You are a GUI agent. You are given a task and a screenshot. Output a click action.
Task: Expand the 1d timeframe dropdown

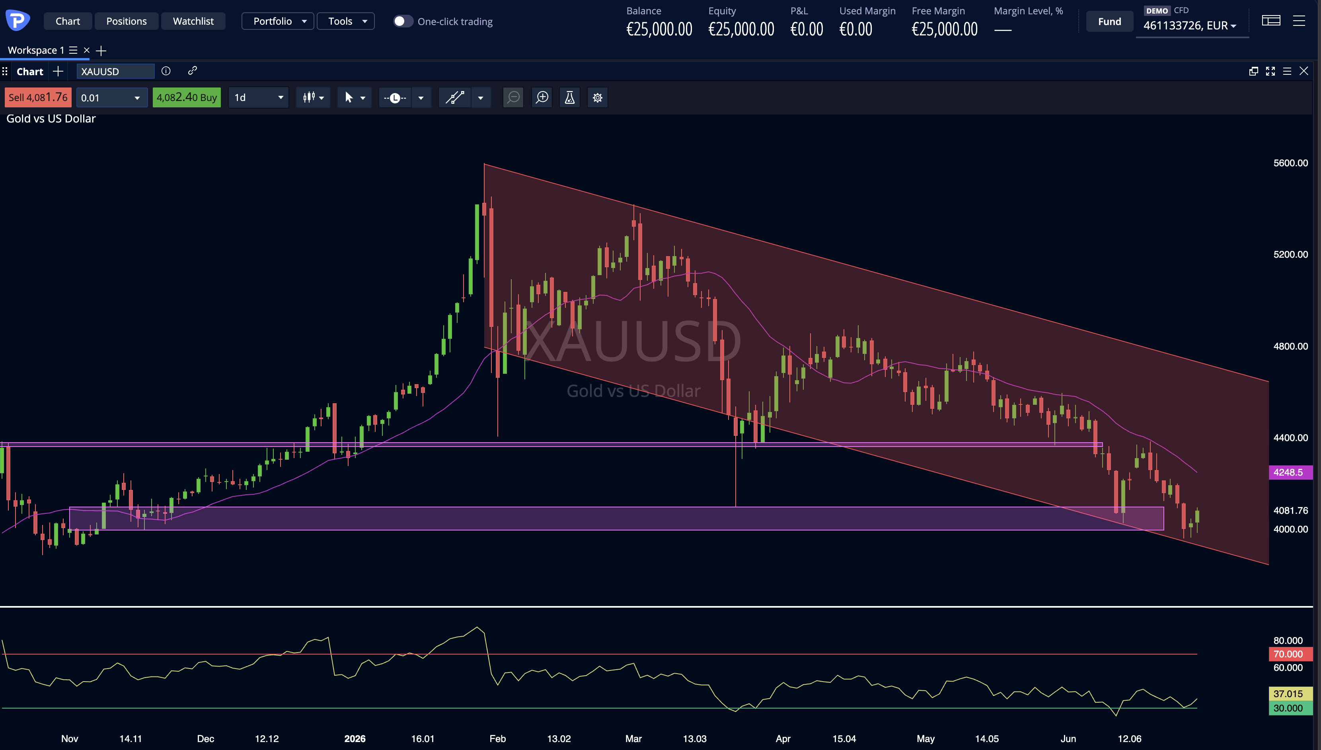point(259,97)
